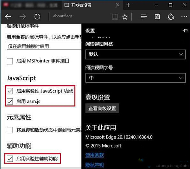
Task: Uncheck 启用 asm.js option
Action: point(10,102)
